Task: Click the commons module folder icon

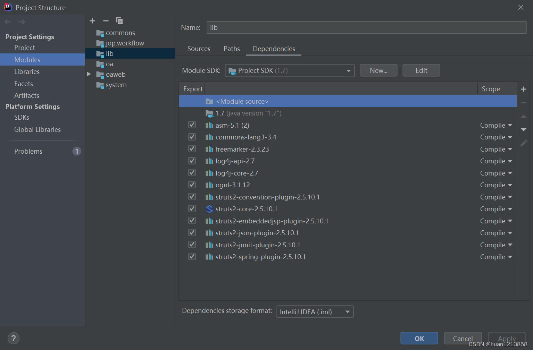Action: coord(100,33)
